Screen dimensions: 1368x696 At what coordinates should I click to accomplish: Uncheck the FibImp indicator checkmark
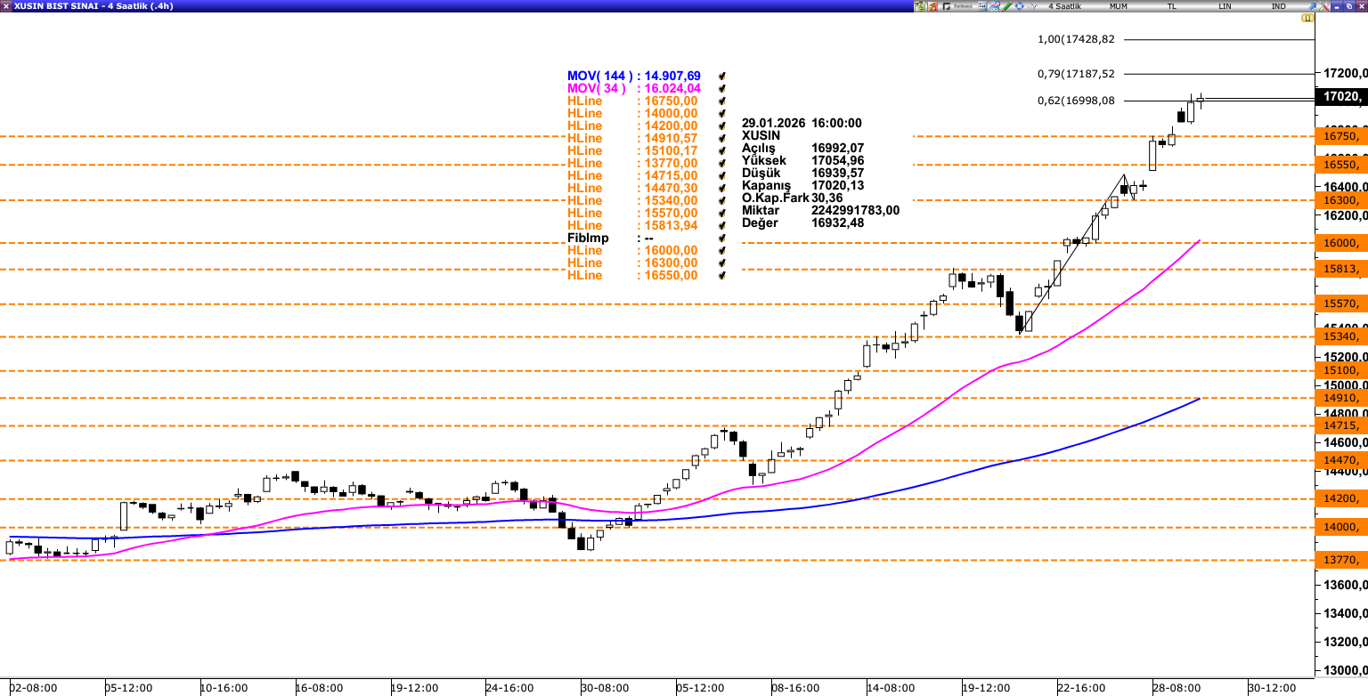coord(722,239)
